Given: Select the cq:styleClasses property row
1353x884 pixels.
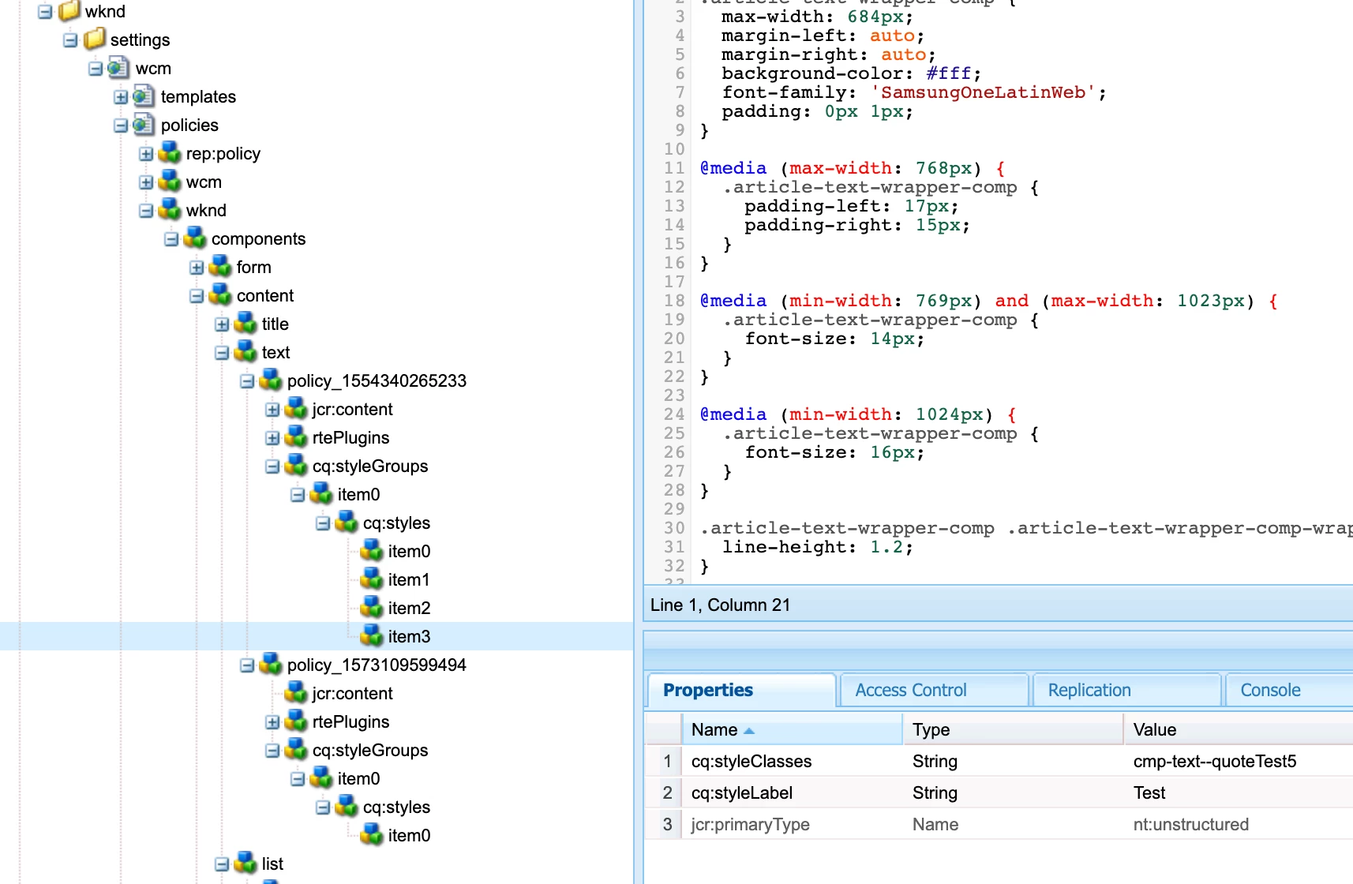Looking at the screenshot, I should (x=999, y=761).
